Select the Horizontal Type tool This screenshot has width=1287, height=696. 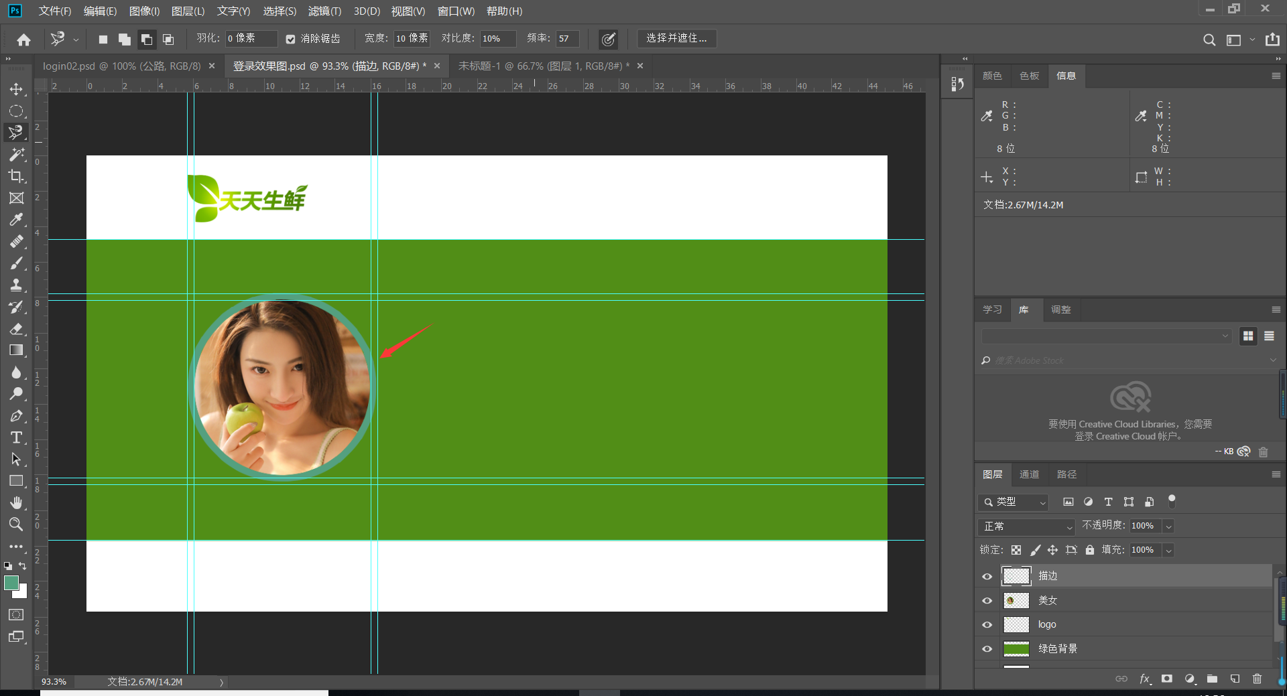tap(16, 437)
